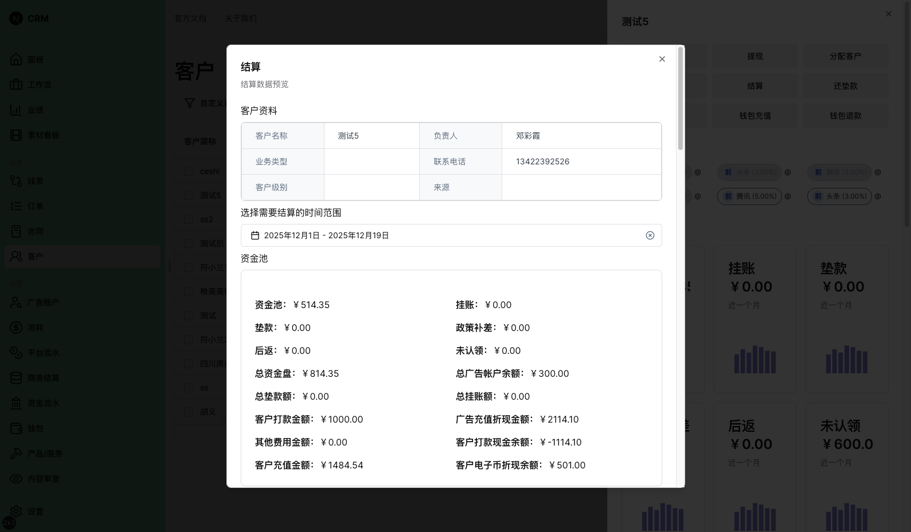Viewport: 911px width, 532px height.
Task: Click the 订单 orders list icon
Action: (x=16, y=206)
